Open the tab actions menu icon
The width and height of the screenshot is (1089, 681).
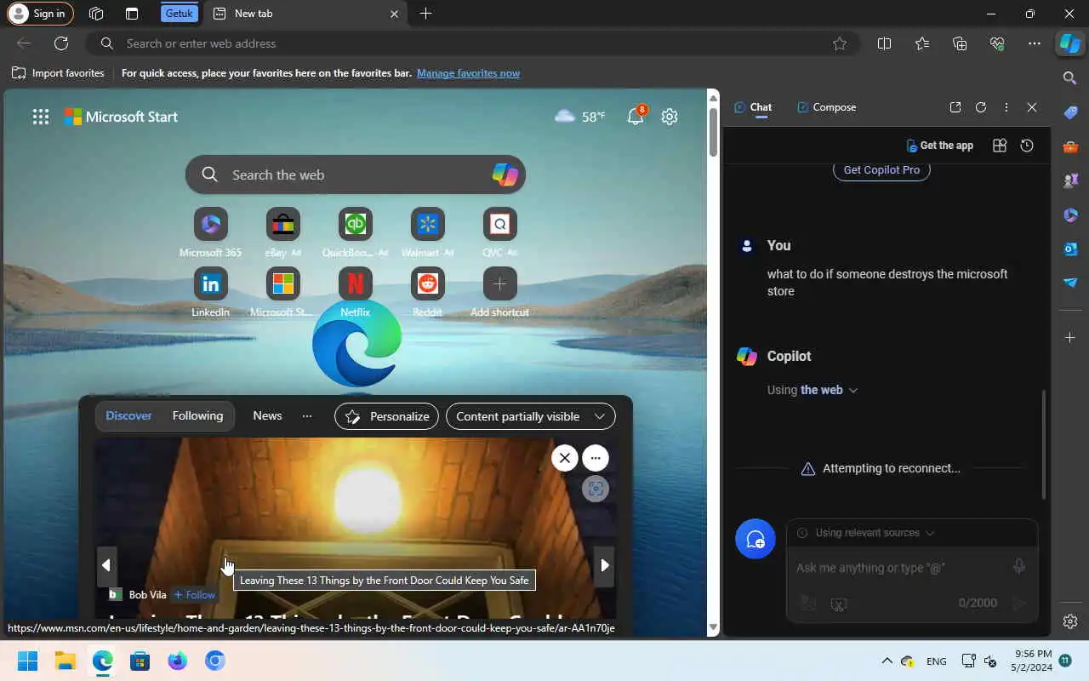pos(132,14)
